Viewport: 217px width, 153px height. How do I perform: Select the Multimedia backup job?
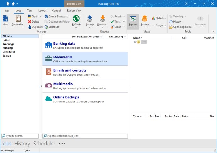(x=85, y=86)
